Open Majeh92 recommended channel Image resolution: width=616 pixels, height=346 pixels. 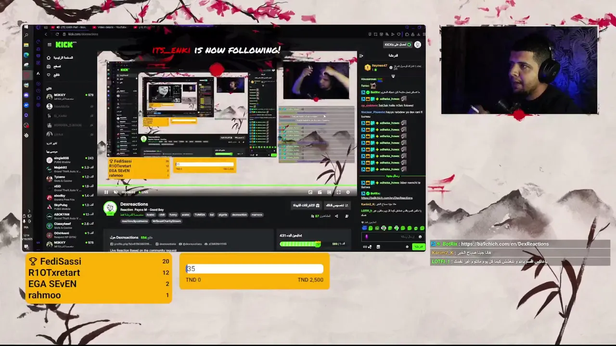70,169
